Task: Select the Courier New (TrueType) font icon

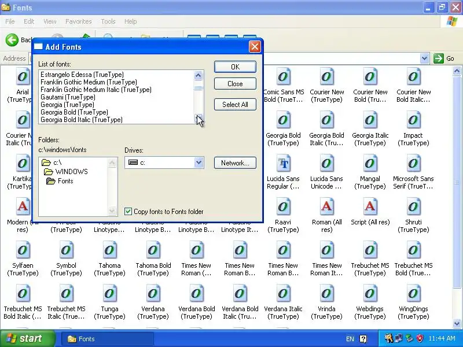Action: pyautogui.click(x=326, y=77)
